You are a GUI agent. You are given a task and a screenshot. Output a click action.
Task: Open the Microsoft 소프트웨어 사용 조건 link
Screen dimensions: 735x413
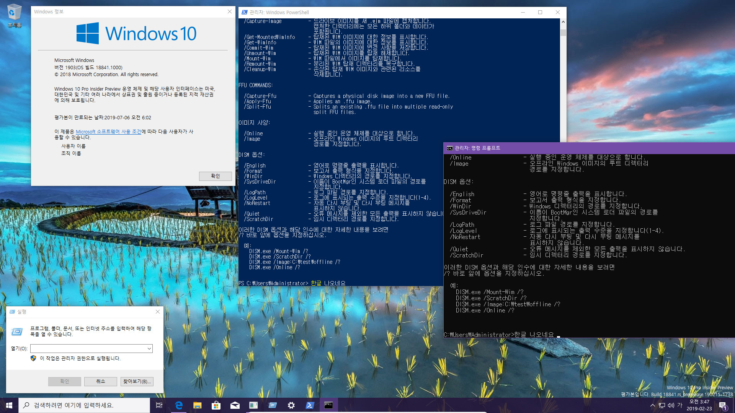pos(108,132)
